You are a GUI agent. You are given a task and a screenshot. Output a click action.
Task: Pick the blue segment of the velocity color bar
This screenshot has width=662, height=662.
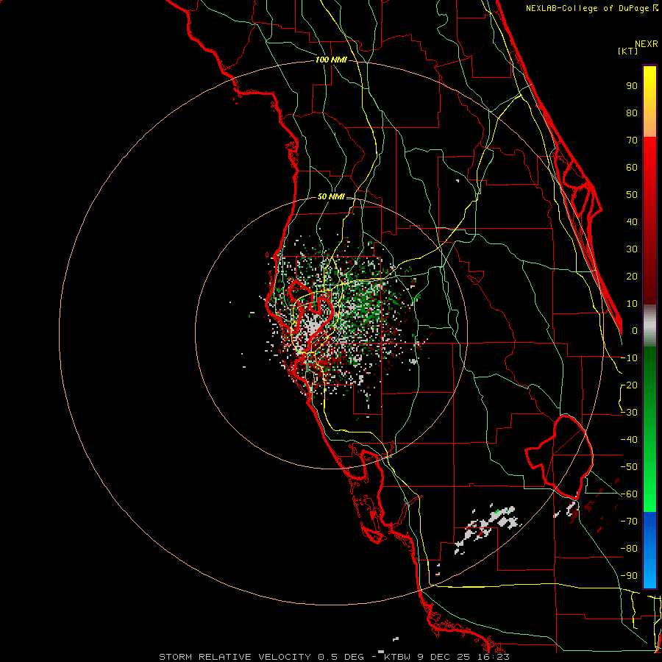[649, 550]
